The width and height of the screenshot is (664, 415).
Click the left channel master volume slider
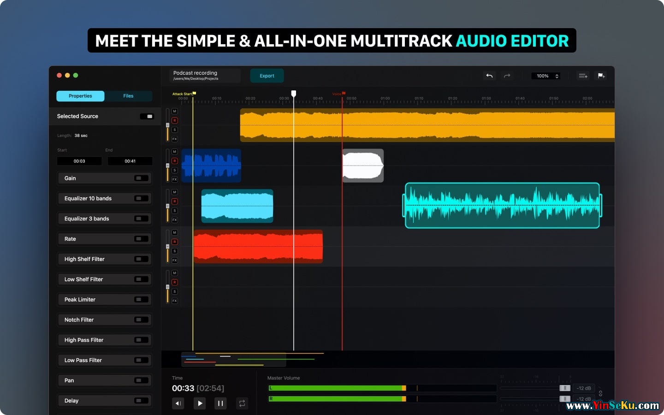[564, 388]
